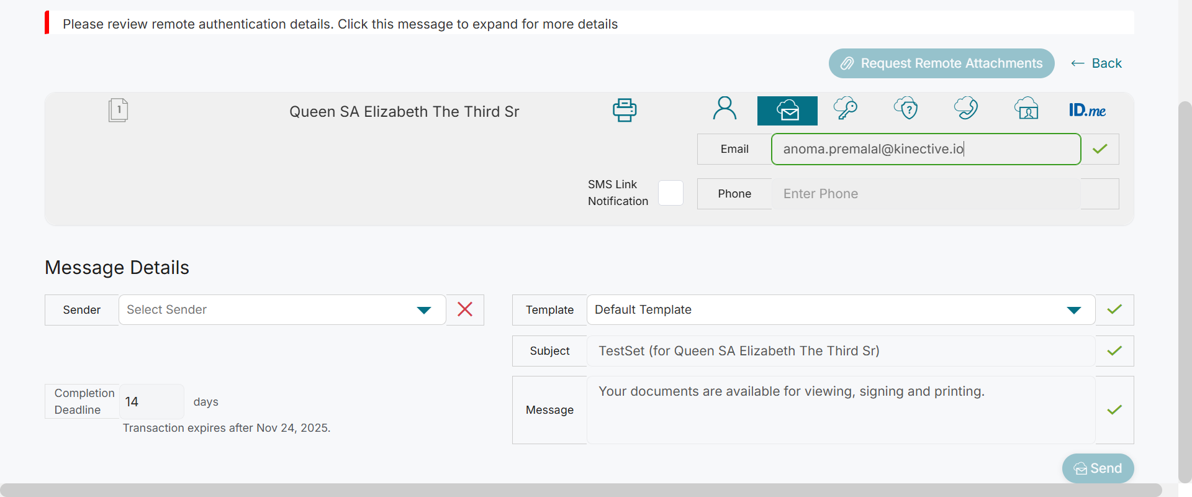Click the red X beside Sender

coord(465,309)
